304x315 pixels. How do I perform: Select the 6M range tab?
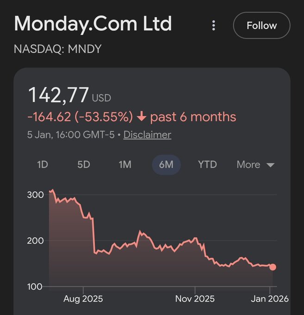click(x=166, y=164)
